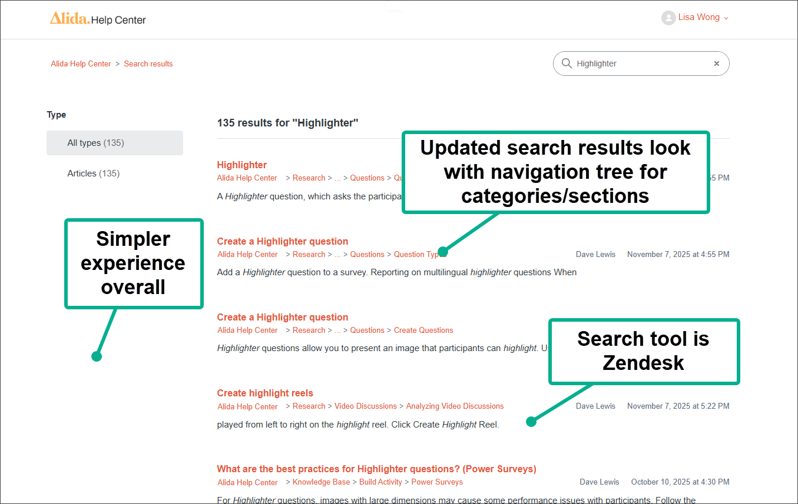Open the Lisa Wong user menu chevron

(x=726, y=18)
